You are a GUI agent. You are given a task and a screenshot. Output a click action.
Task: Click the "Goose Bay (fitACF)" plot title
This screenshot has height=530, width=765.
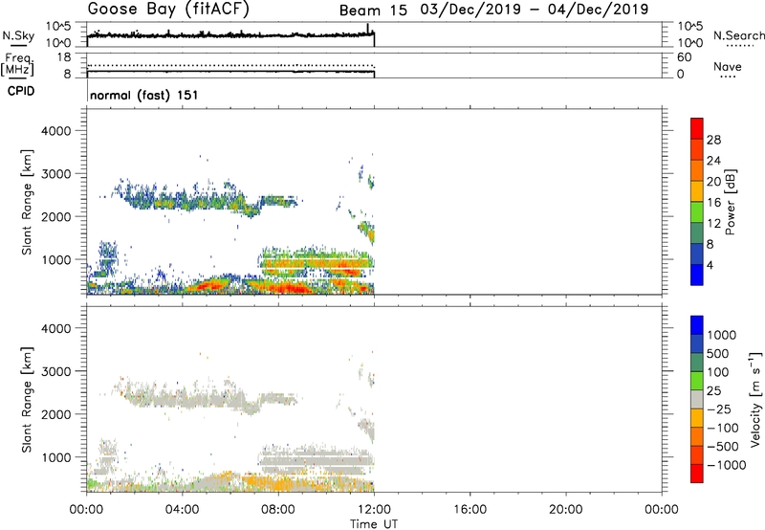click(168, 9)
